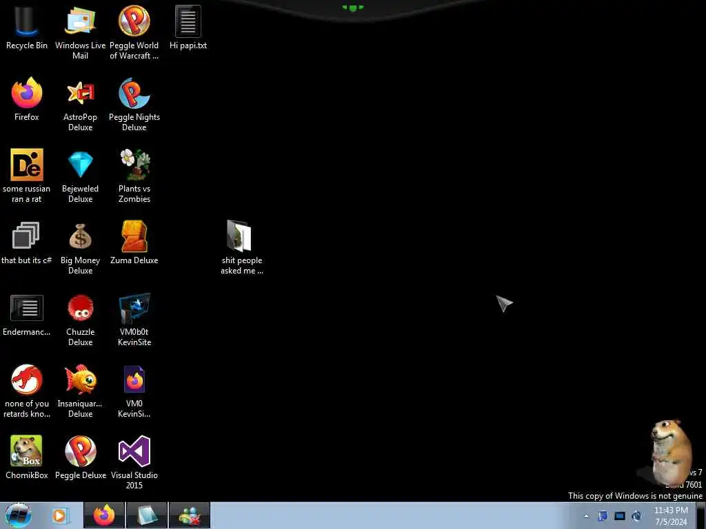Click the monitor tray icon
This screenshot has width=706, height=529.
click(620, 516)
